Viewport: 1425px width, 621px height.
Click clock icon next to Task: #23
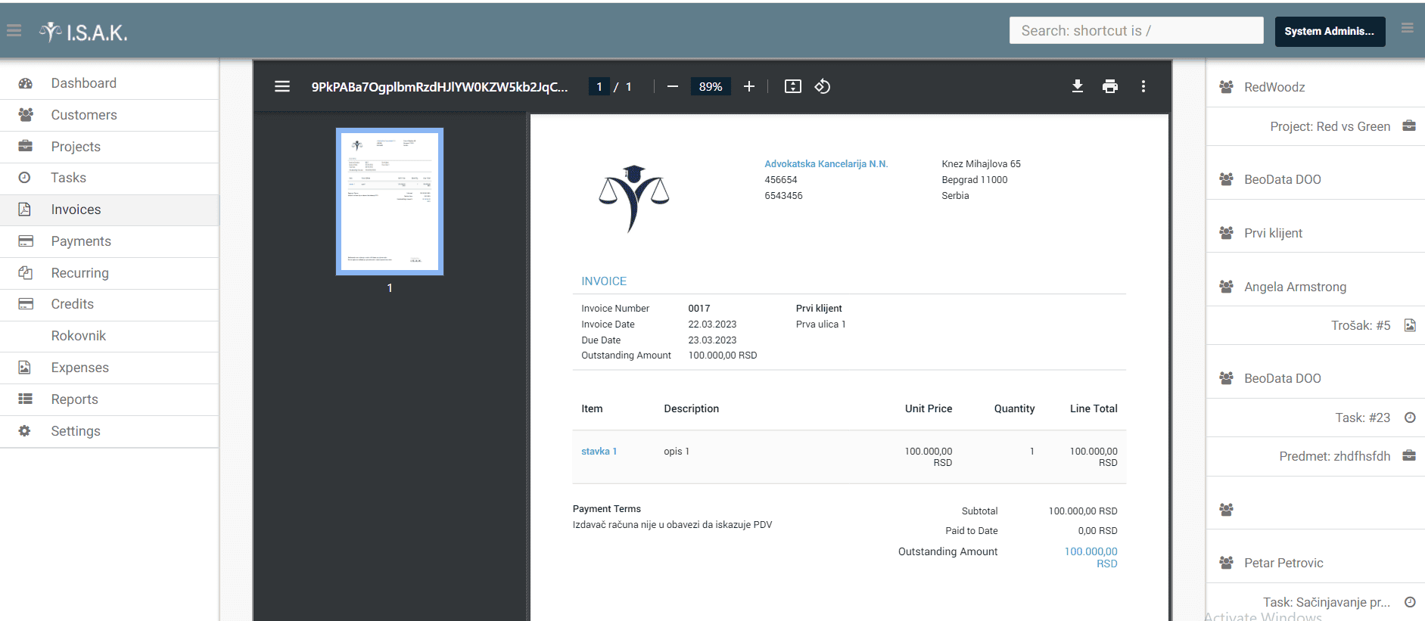click(x=1410, y=418)
